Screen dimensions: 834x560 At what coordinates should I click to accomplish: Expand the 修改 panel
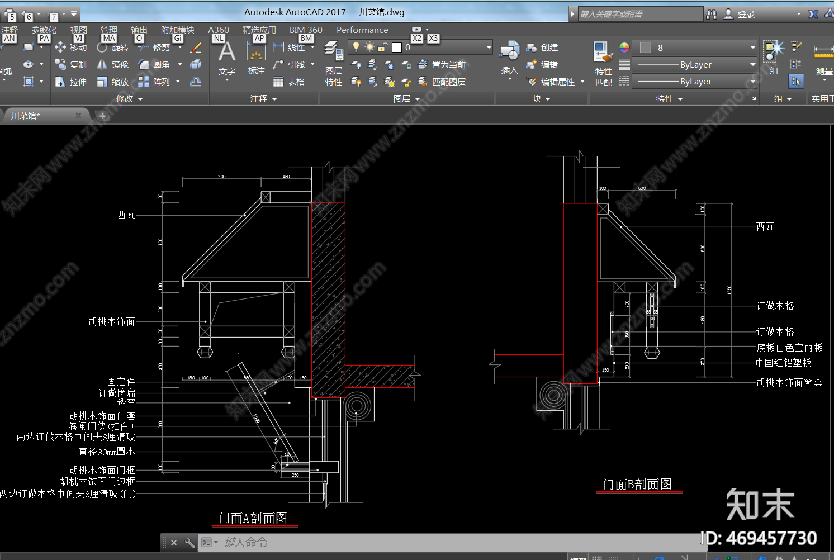130,99
